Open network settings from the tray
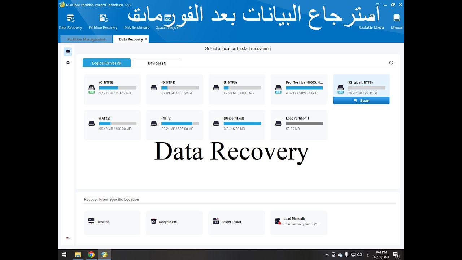Screen dimensions: 462x260 click(x=353, y=255)
